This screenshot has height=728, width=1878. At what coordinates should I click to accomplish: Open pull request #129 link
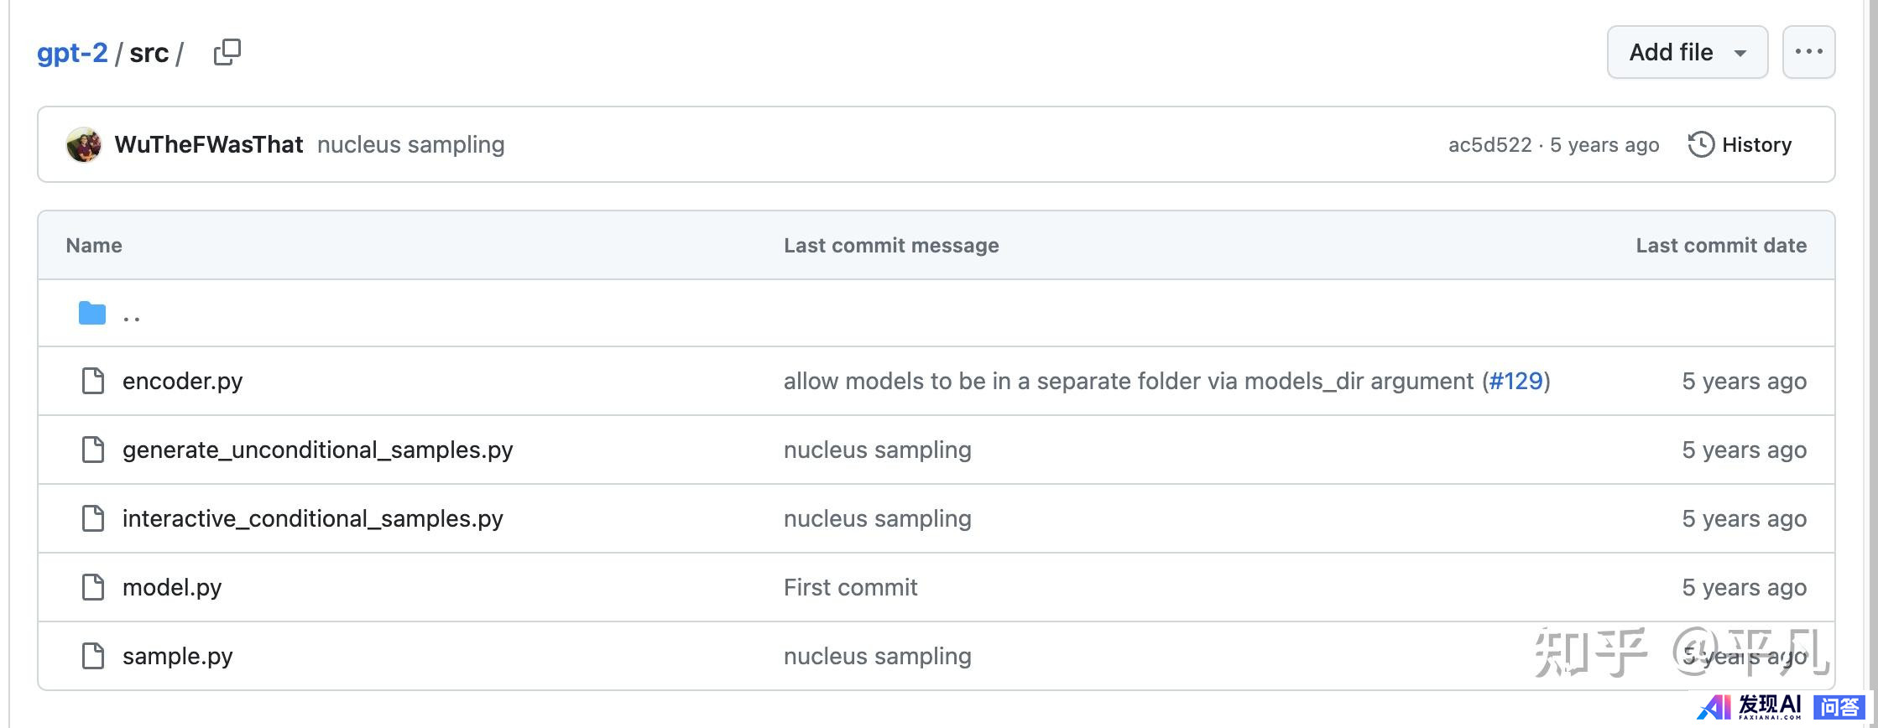coord(1515,382)
